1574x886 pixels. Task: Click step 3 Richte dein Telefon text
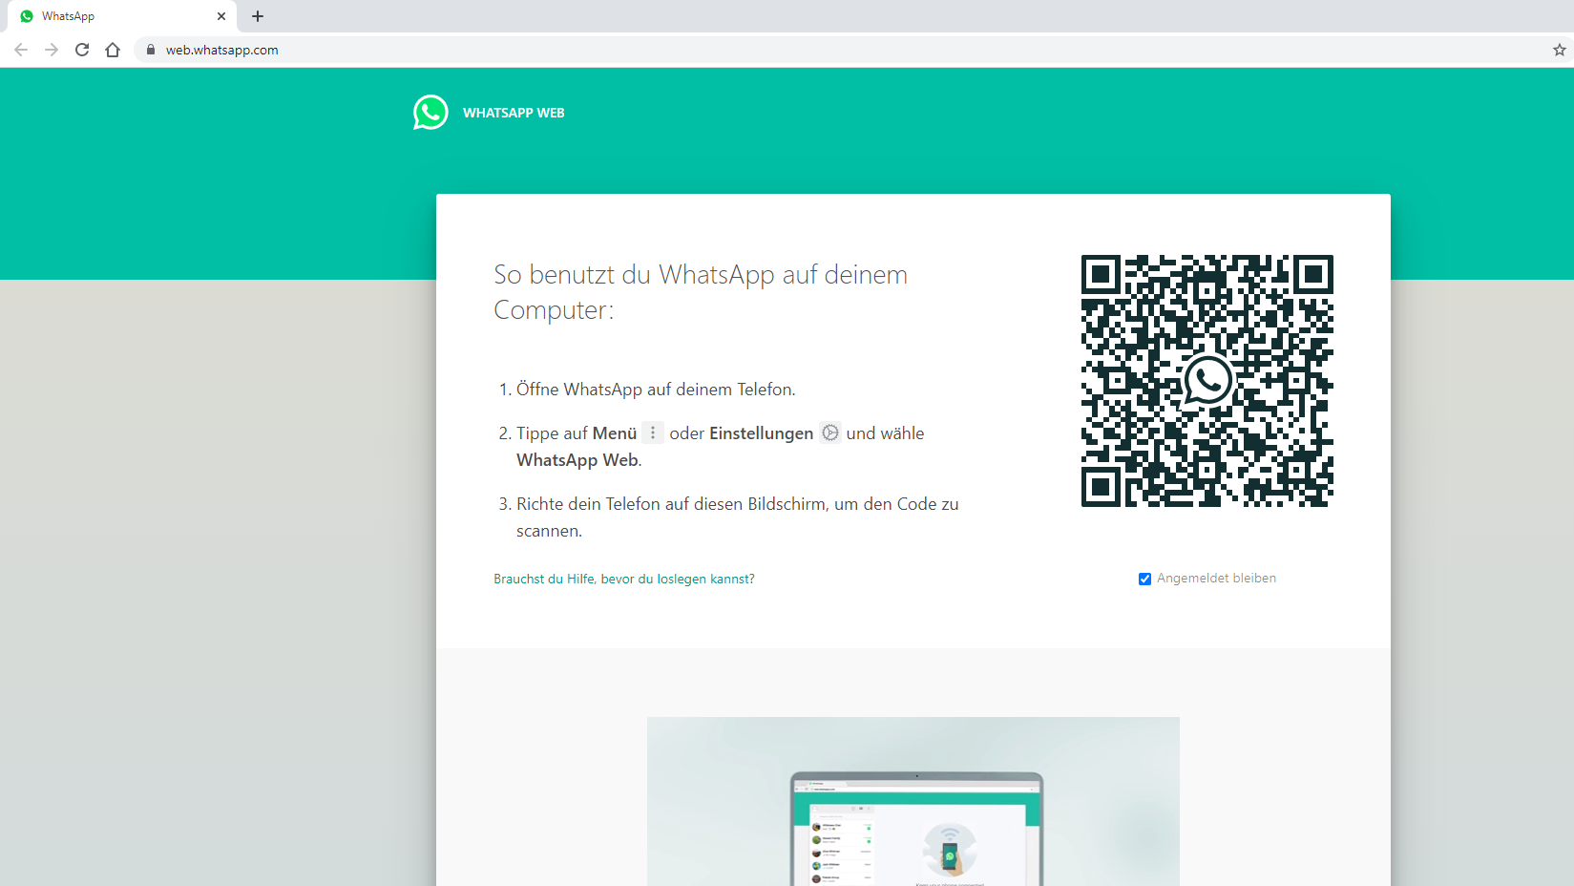click(737, 517)
